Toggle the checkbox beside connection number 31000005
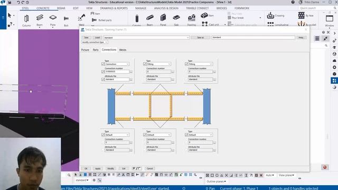The height and width of the screenshot is (190, 338). click(103, 72)
